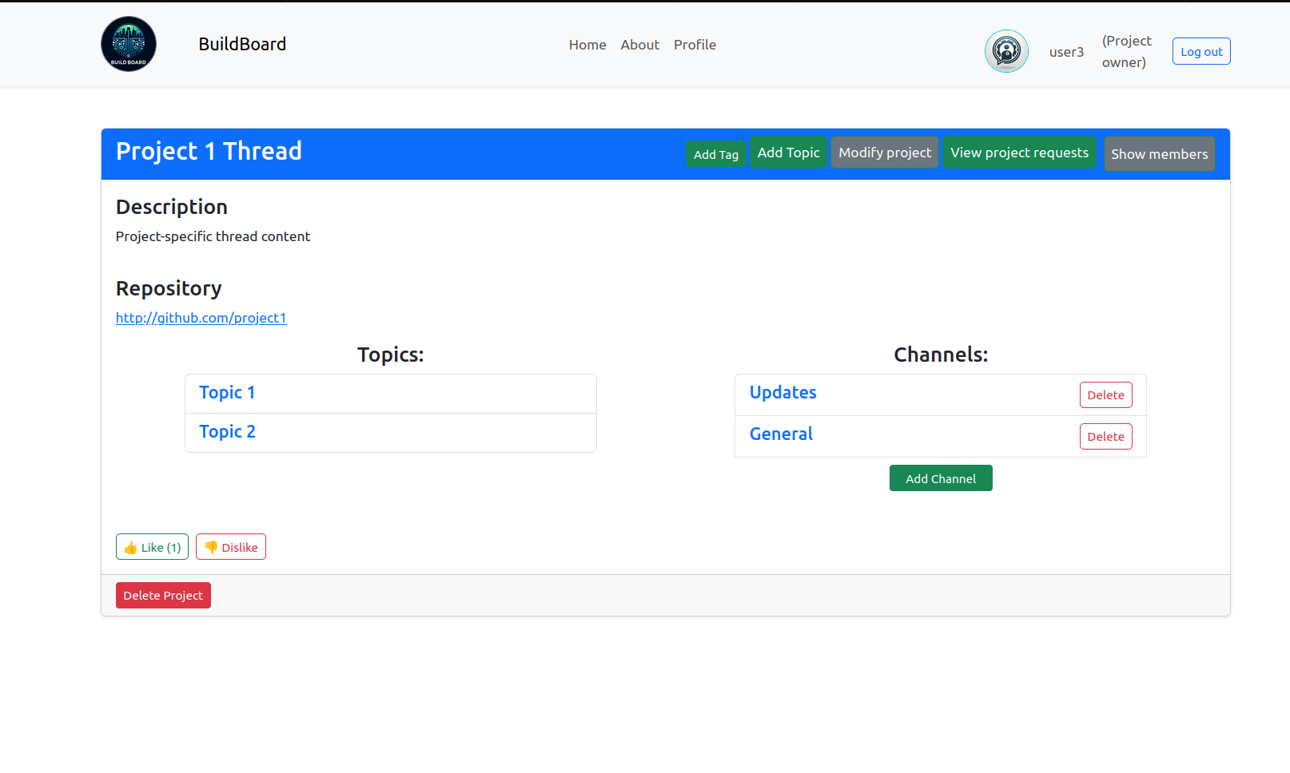Open Topic 2
Screen dimensions: 1290x773
tap(227, 432)
